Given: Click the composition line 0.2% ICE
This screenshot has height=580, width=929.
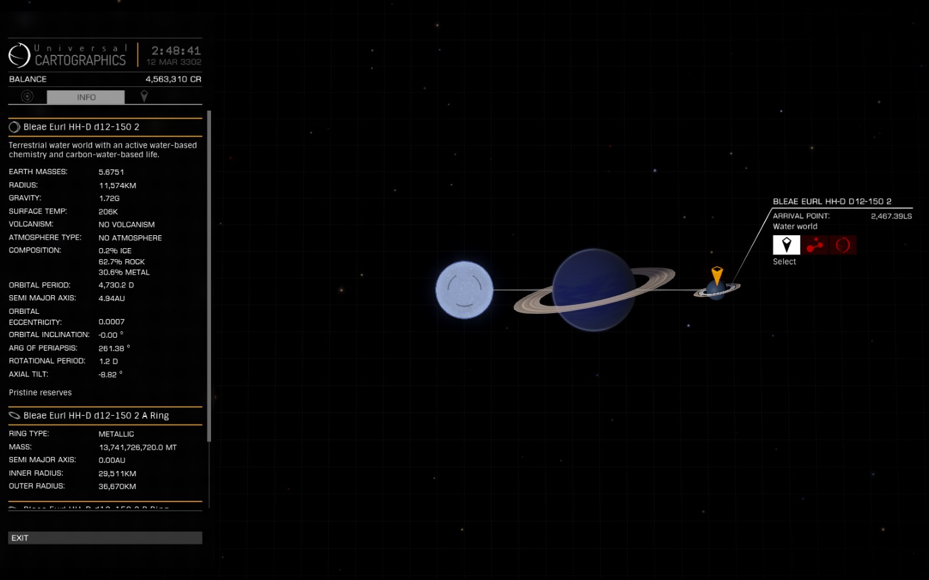Looking at the screenshot, I should click(x=115, y=251).
